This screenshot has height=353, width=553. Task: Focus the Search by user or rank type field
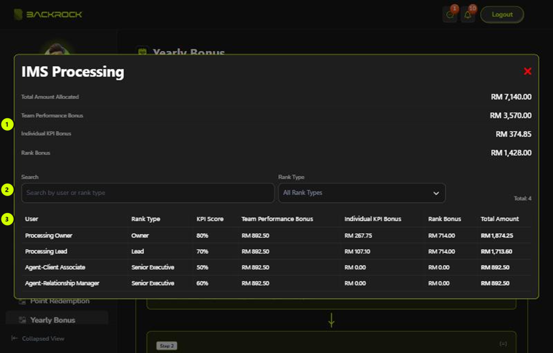pos(148,193)
